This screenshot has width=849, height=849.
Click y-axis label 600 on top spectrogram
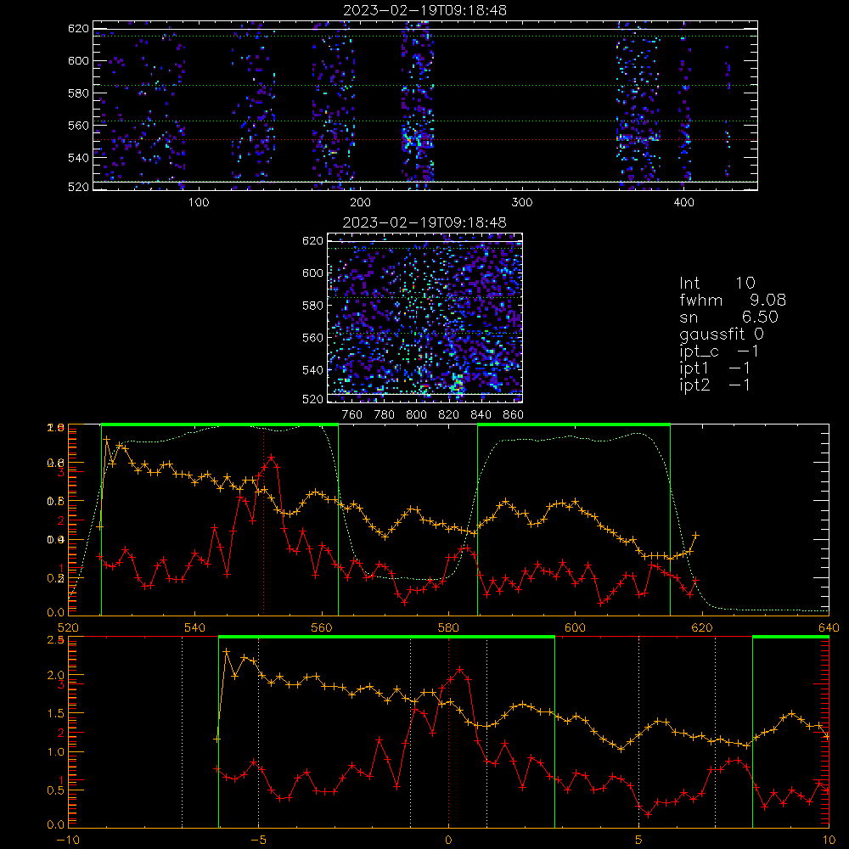(x=78, y=60)
